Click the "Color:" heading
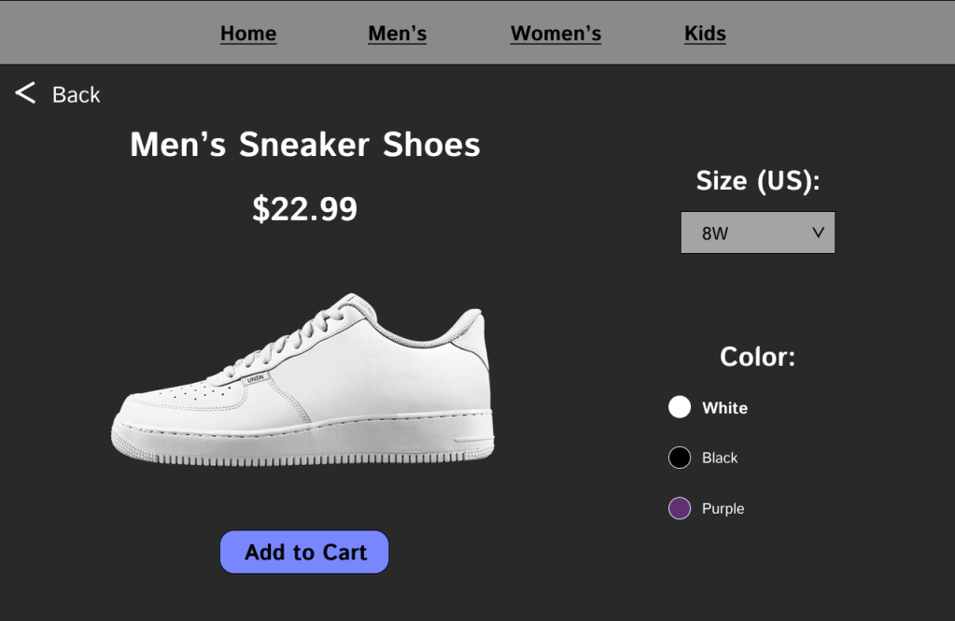This screenshot has height=621, width=955. coord(757,357)
